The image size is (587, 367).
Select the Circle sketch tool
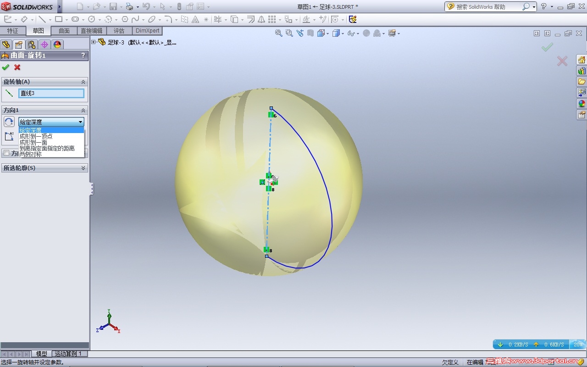[91, 19]
